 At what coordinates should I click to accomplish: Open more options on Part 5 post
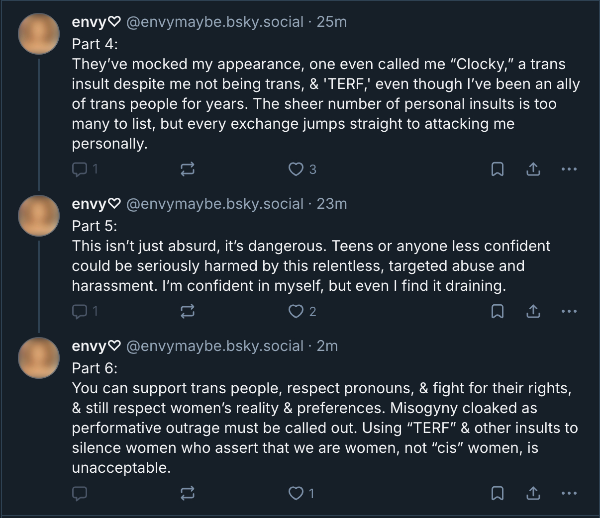[569, 312]
